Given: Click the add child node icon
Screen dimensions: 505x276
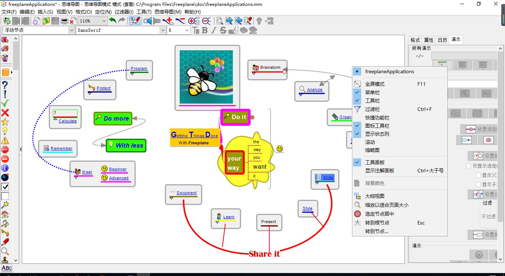Looking at the screenshot, I should [x=170, y=21].
